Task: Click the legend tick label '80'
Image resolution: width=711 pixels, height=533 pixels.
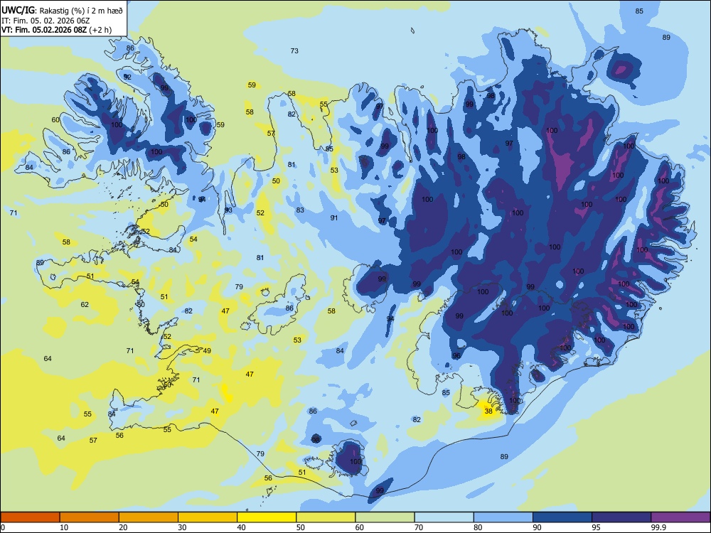Action: click(x=478, y=527)
